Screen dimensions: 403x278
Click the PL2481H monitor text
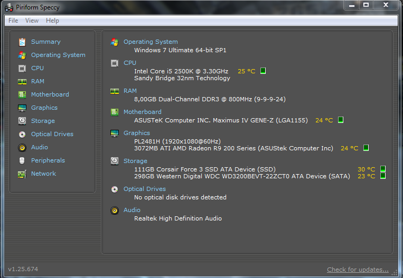click(x=177, y=141)
